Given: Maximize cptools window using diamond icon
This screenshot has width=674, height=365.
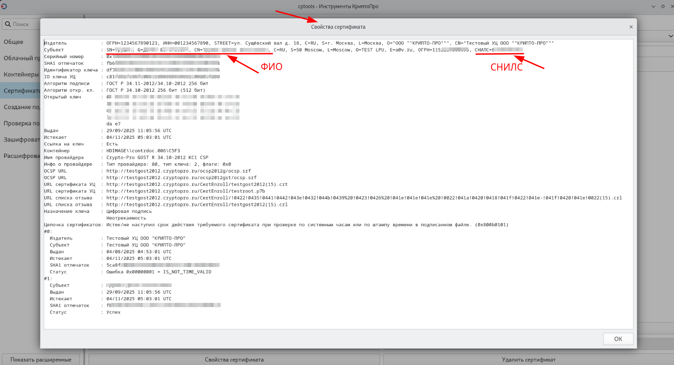Looking at the screenshot, I should click(x=663, y=6).
